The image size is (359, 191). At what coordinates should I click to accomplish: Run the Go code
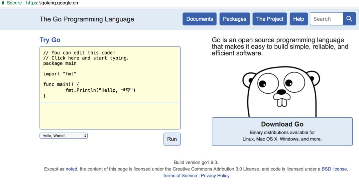(x=172, y=139)
